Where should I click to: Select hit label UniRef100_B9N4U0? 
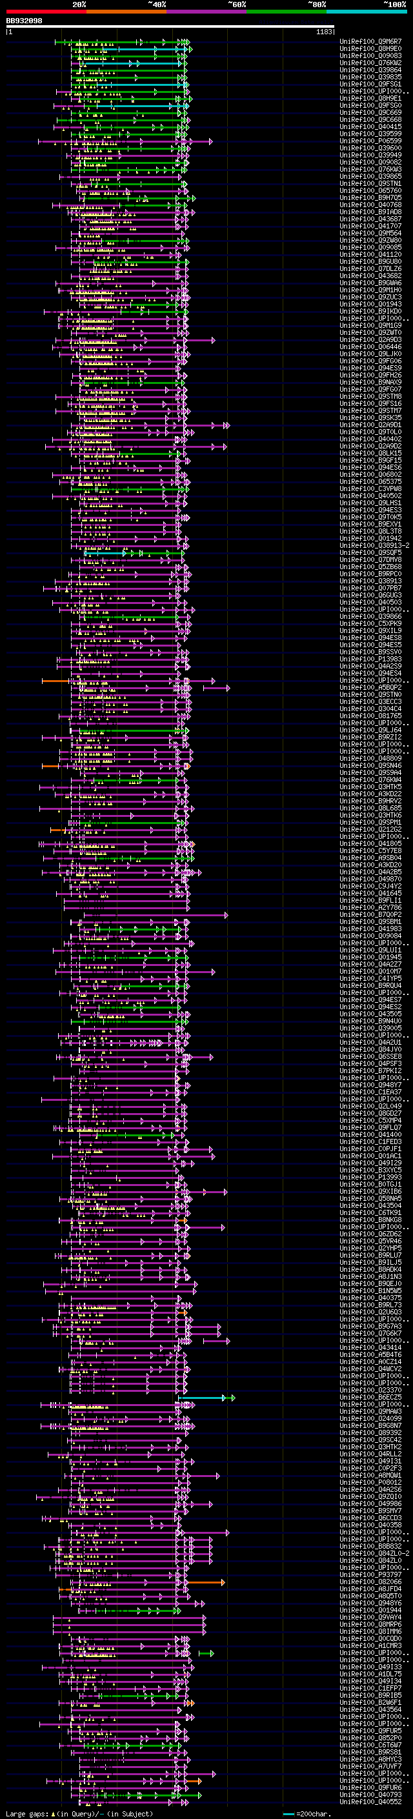370,1021
